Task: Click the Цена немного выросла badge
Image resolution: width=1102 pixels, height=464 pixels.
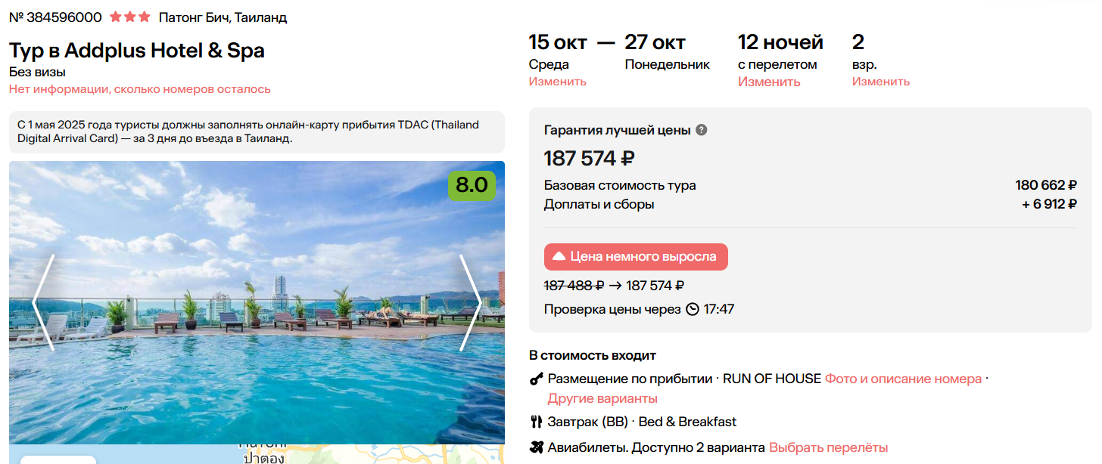Action: (x=636, y=257)
